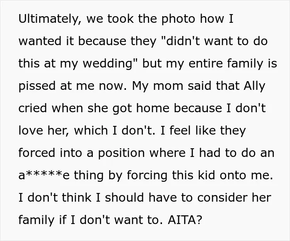Click the word "photo" in the first line
290x241 pixels.
(x=178, y=19)
